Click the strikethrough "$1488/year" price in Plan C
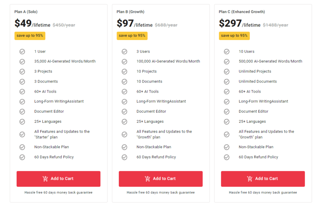The height and width of the screenshot is (209, 320). 275,25
